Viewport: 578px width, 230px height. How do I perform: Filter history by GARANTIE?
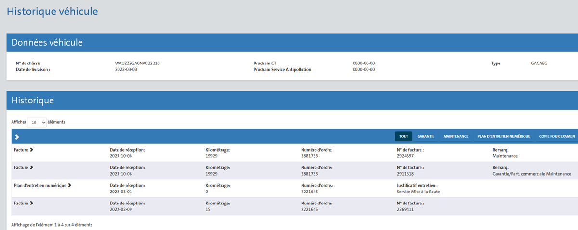click(426, 136)
